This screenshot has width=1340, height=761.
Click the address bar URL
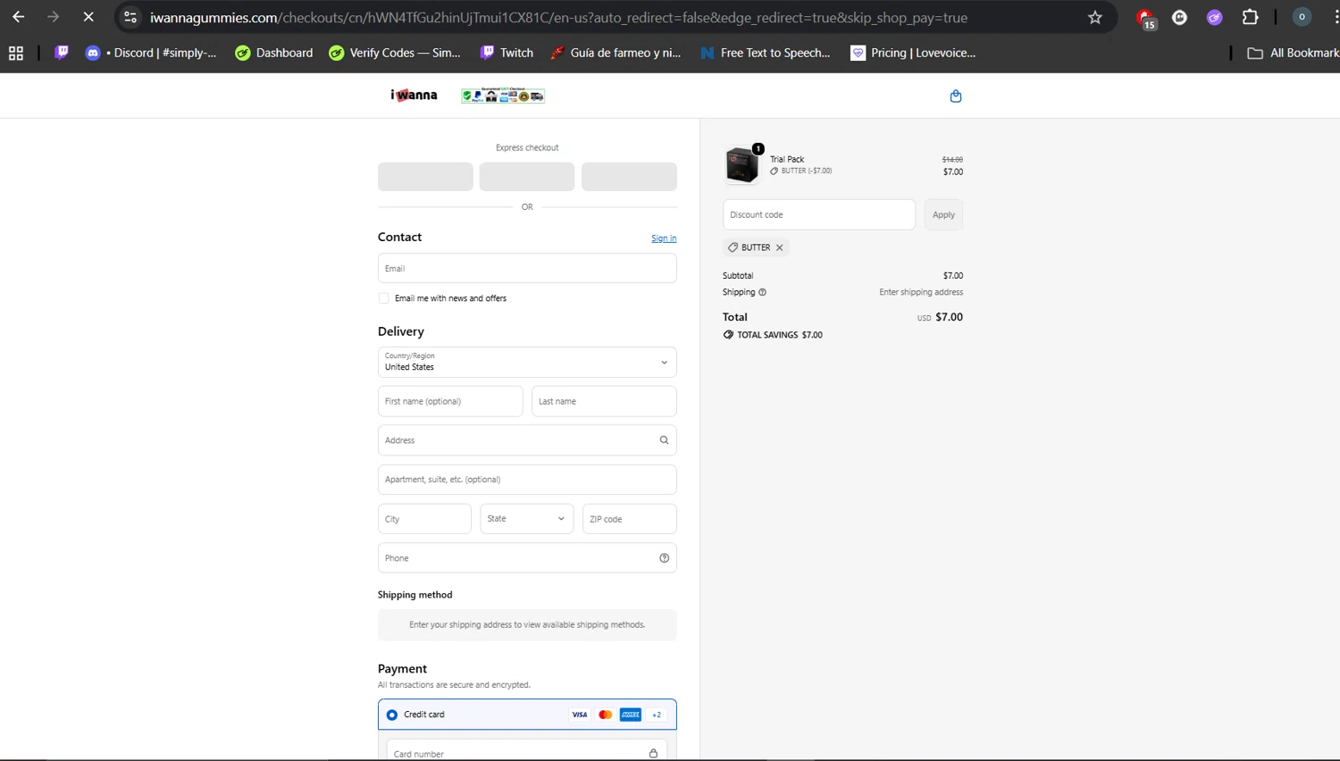click(558, 17)
